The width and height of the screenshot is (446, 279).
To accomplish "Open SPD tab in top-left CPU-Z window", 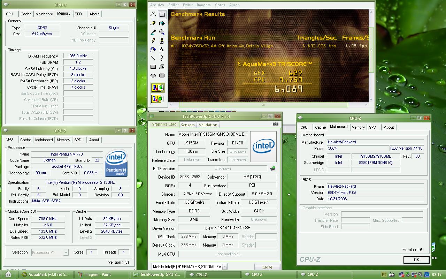I will [78, 14].
